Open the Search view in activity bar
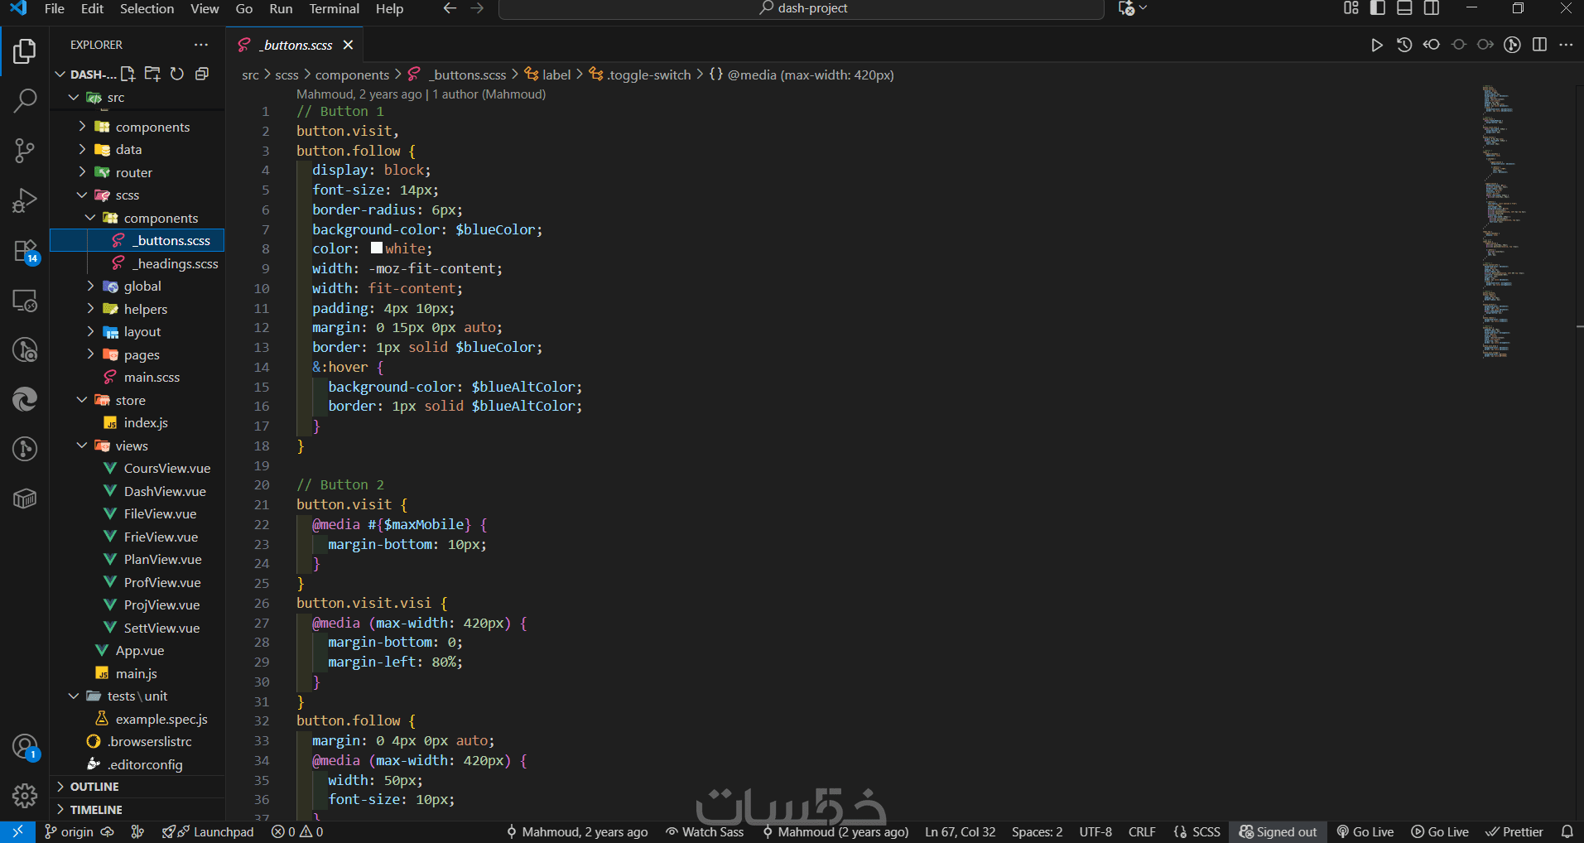 (25, 101)
